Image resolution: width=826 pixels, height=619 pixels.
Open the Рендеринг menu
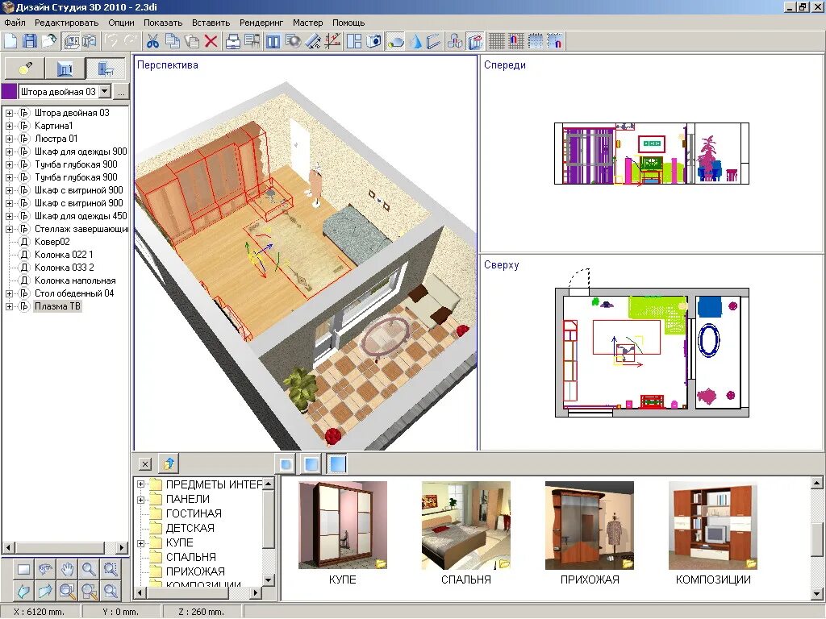tap(261, 23)
